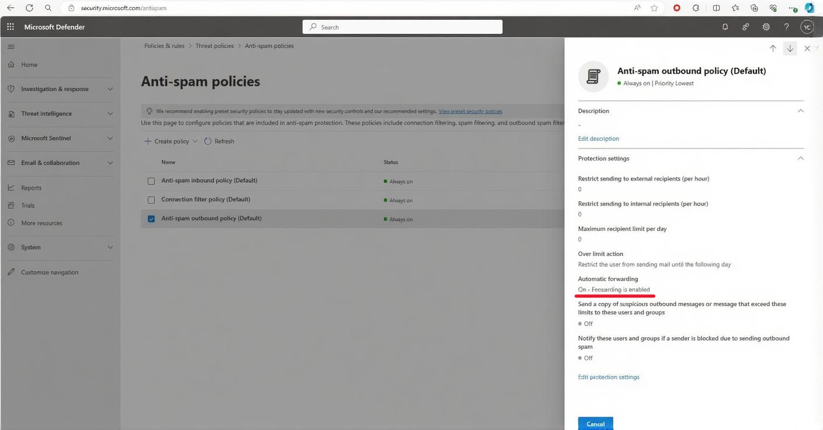Viewport: 823px width, 430px height.
Task: Click the browser back arrow
Action: (x=11, y=8)
